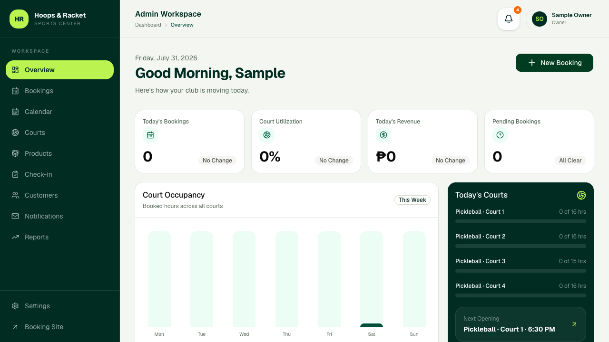Click the Court Utilization No Change badge
The width and height of the screenshot is (609, 342).
pos(334,161)
